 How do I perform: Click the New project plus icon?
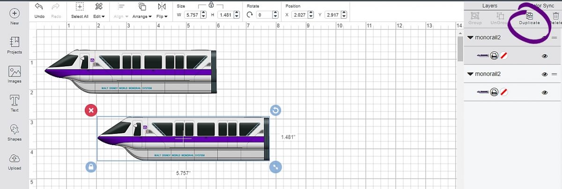click(x=15, y=14)
